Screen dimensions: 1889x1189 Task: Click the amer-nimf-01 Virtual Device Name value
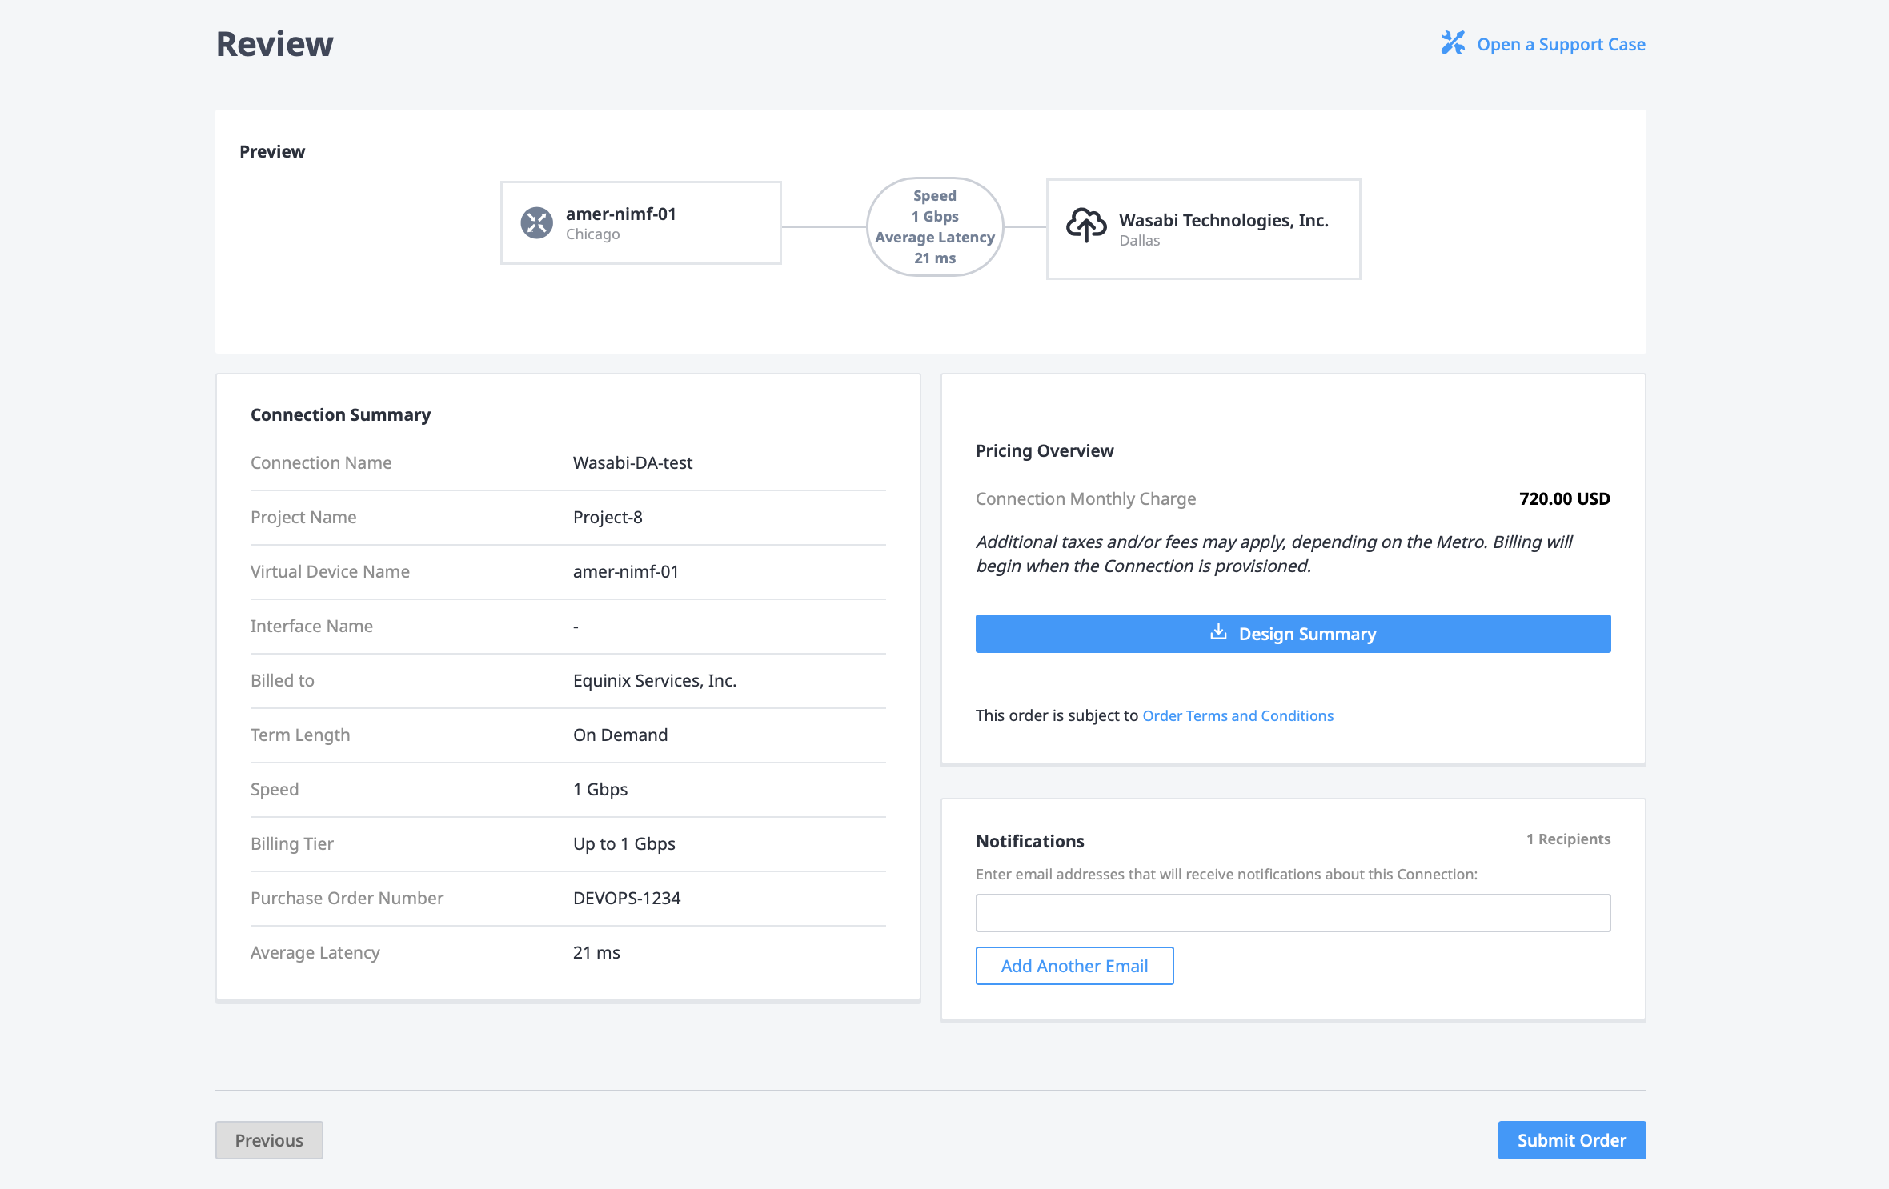coord(626,571)
